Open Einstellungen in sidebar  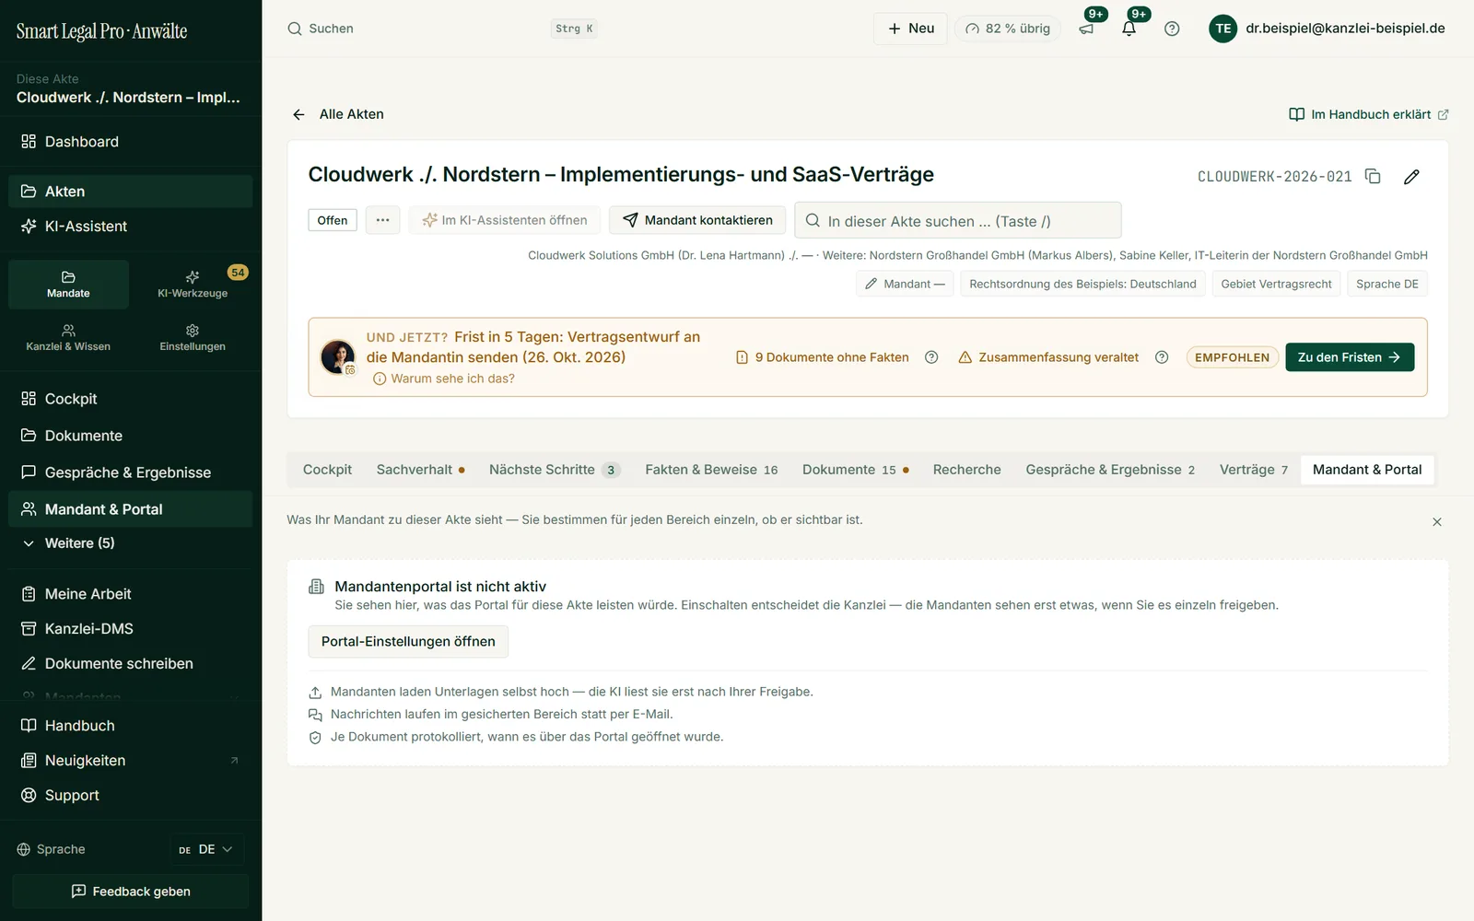193,337
